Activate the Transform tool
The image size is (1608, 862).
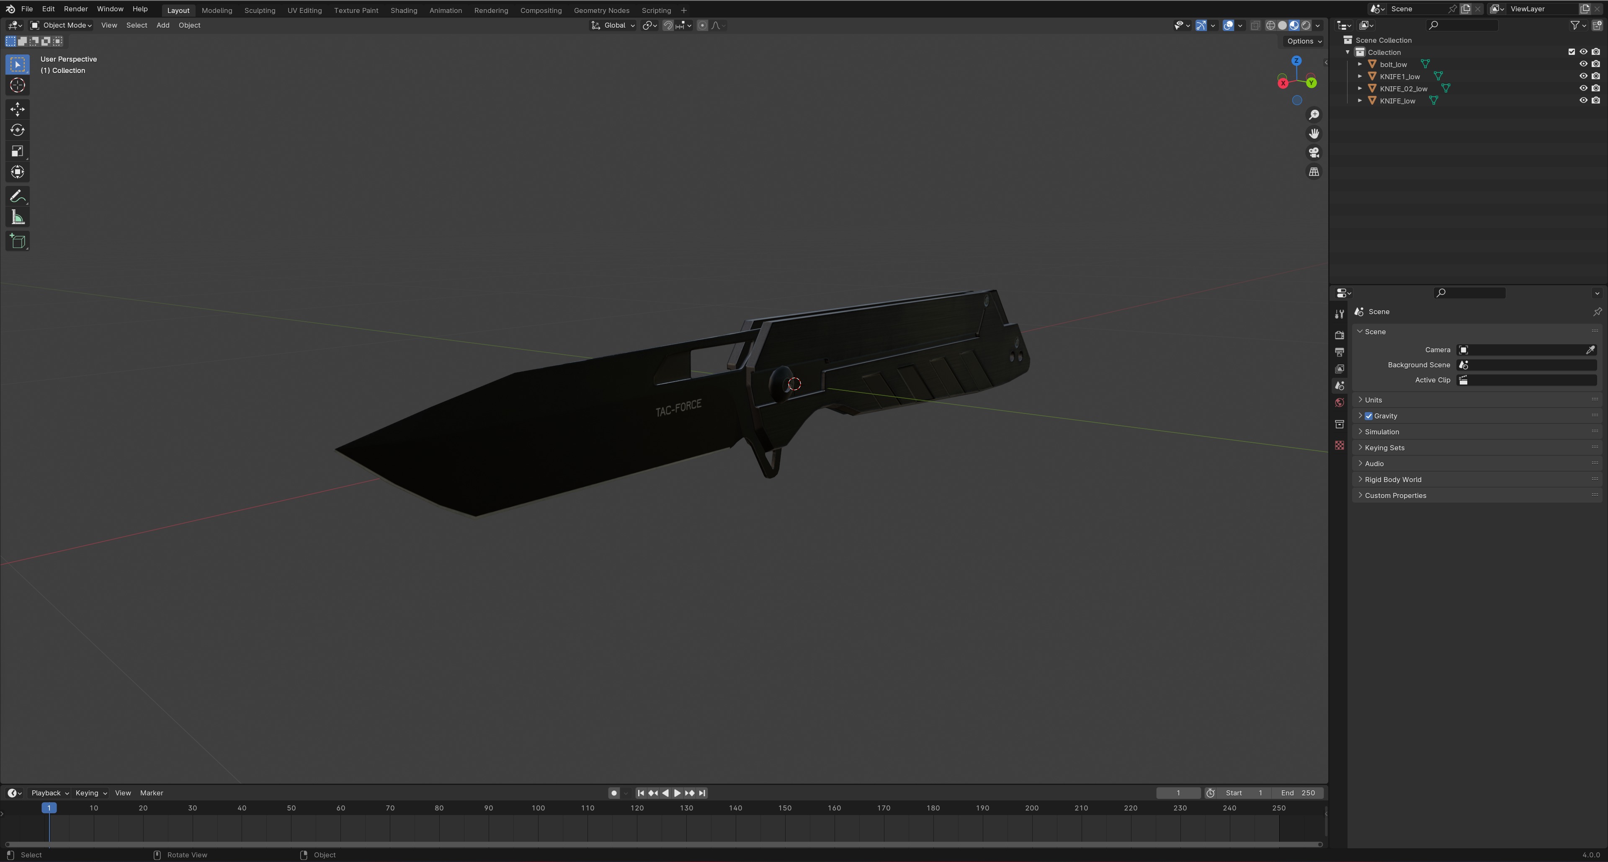pos(18,172)
